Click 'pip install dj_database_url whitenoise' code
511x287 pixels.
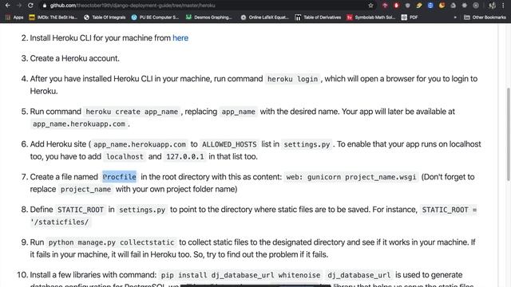(240, 275)
